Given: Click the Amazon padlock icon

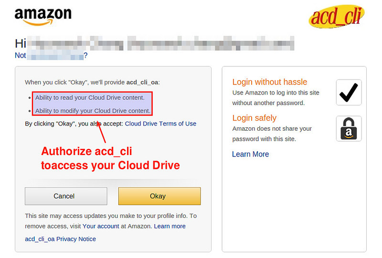Looking at the screenshot, I should click(x=349, y=128).
